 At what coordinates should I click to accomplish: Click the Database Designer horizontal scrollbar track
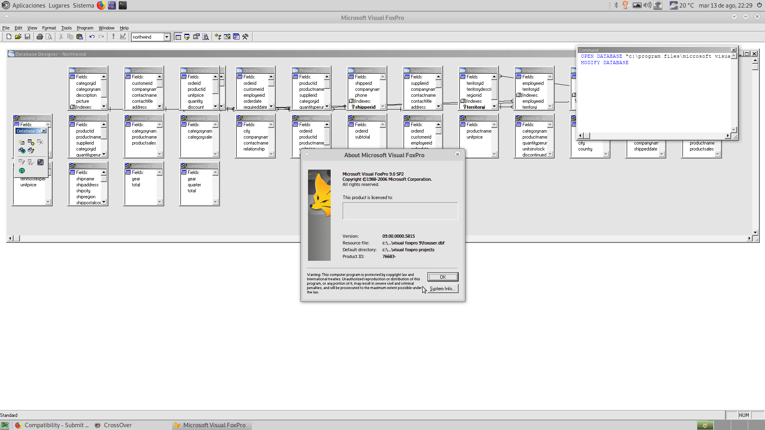click(x=159, y=238)
